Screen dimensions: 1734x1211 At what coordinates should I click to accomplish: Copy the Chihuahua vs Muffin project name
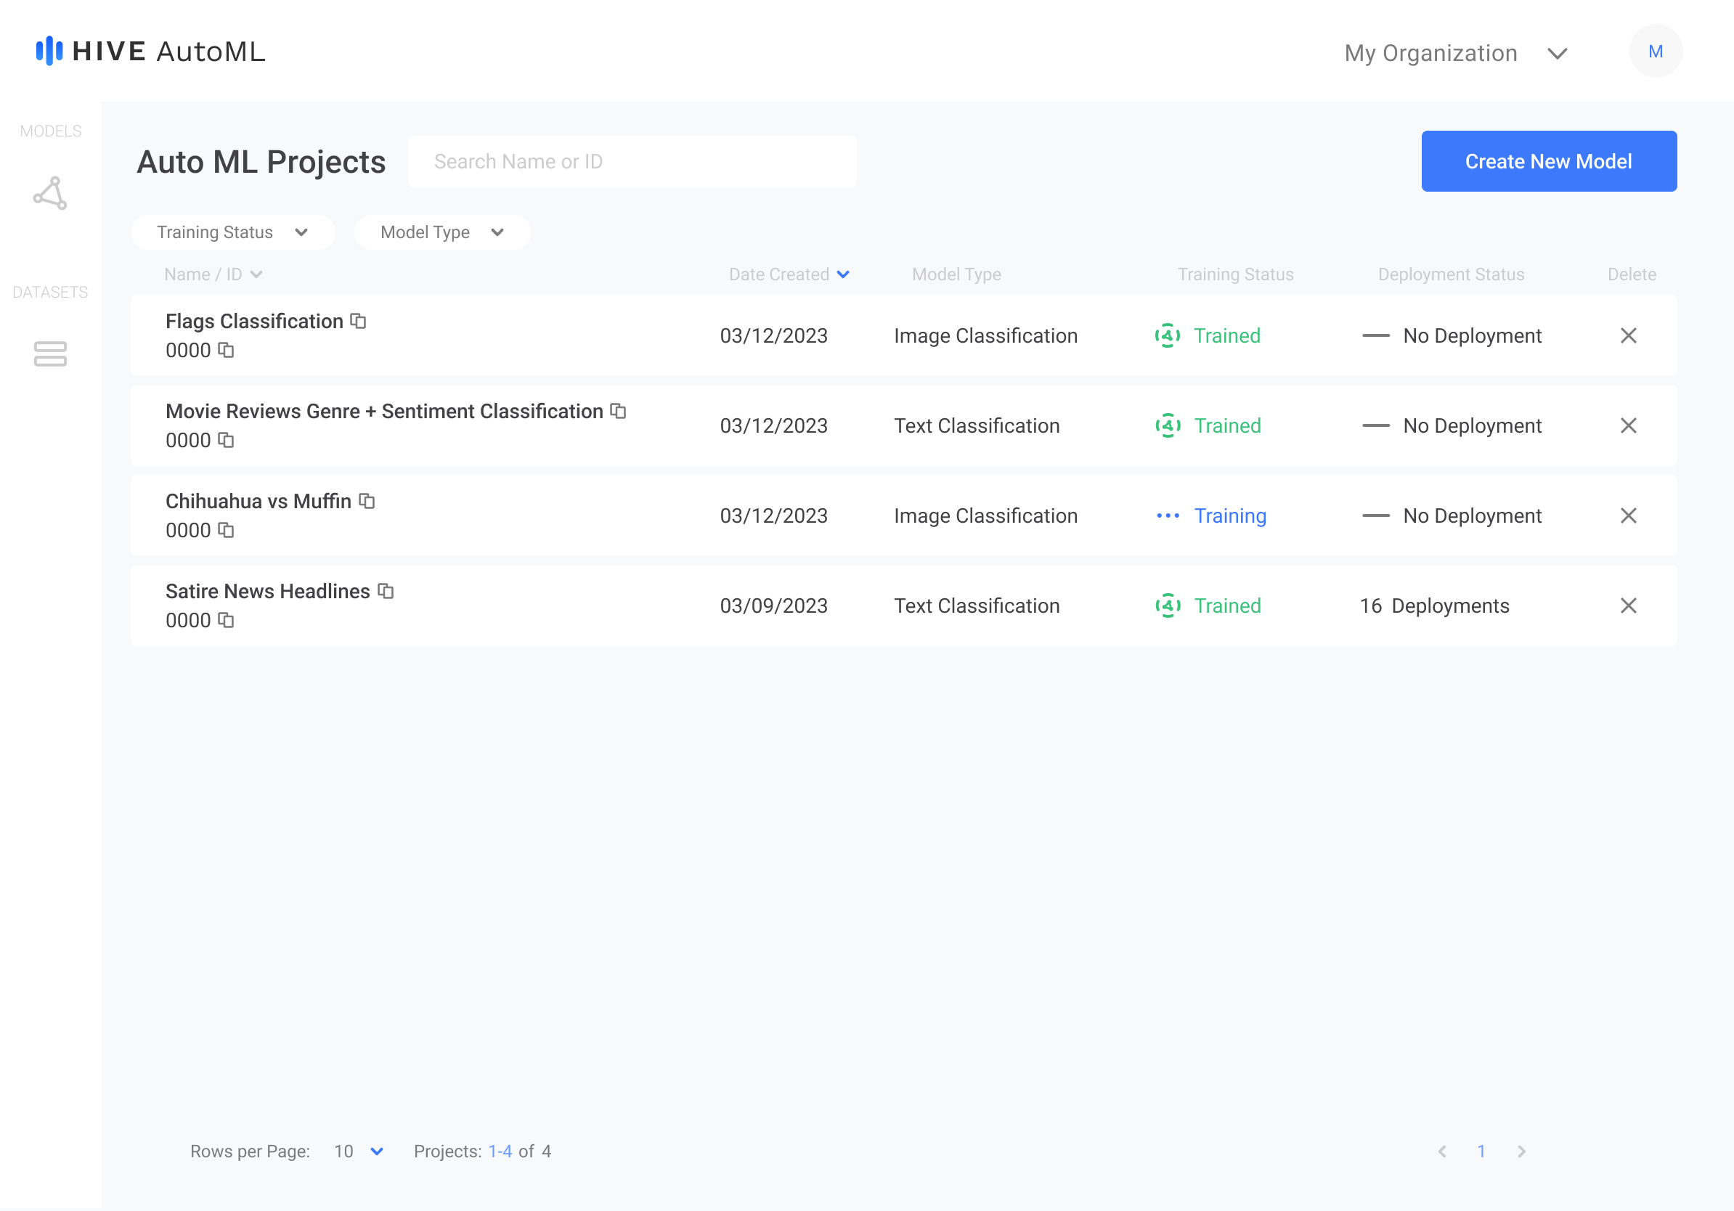tap(367, 500)
